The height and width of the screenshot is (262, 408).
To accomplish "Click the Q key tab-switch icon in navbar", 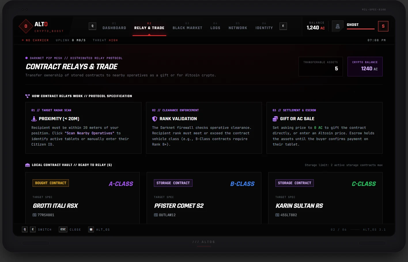I will point(92,26).
